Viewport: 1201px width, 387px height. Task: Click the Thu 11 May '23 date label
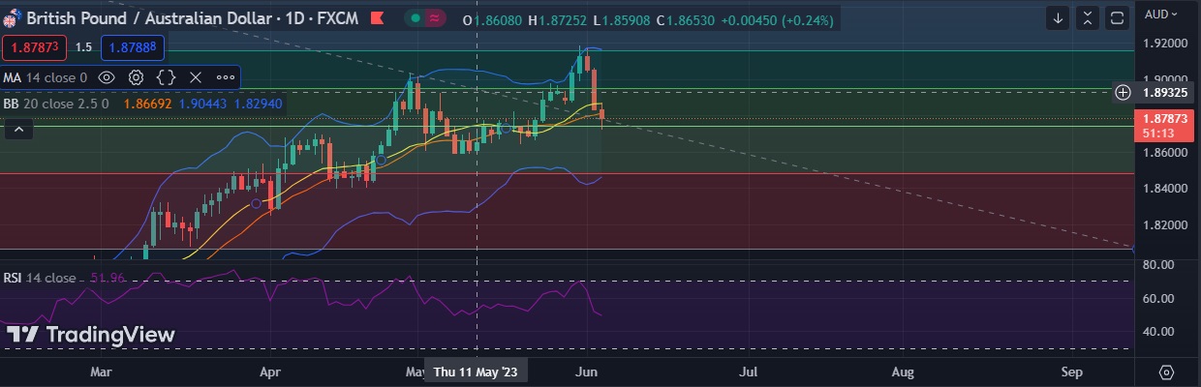point(476,372)
